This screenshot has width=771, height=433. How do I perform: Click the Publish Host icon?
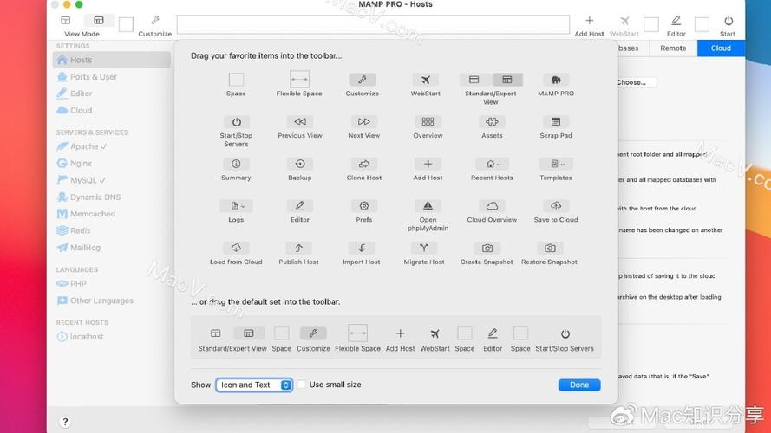(298, 248)
